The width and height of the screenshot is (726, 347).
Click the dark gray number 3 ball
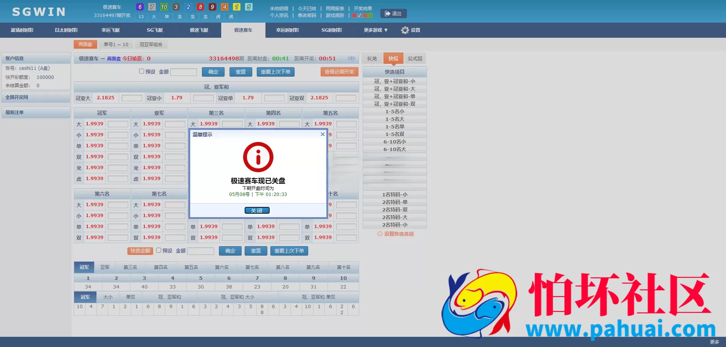point(176,7)
